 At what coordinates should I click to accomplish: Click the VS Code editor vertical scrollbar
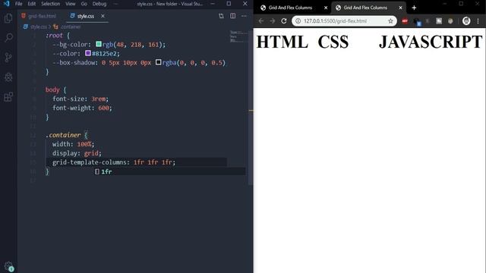[251, 108]
